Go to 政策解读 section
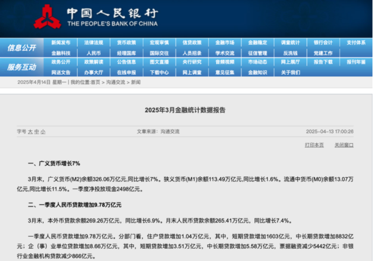 tap(93, 62)
